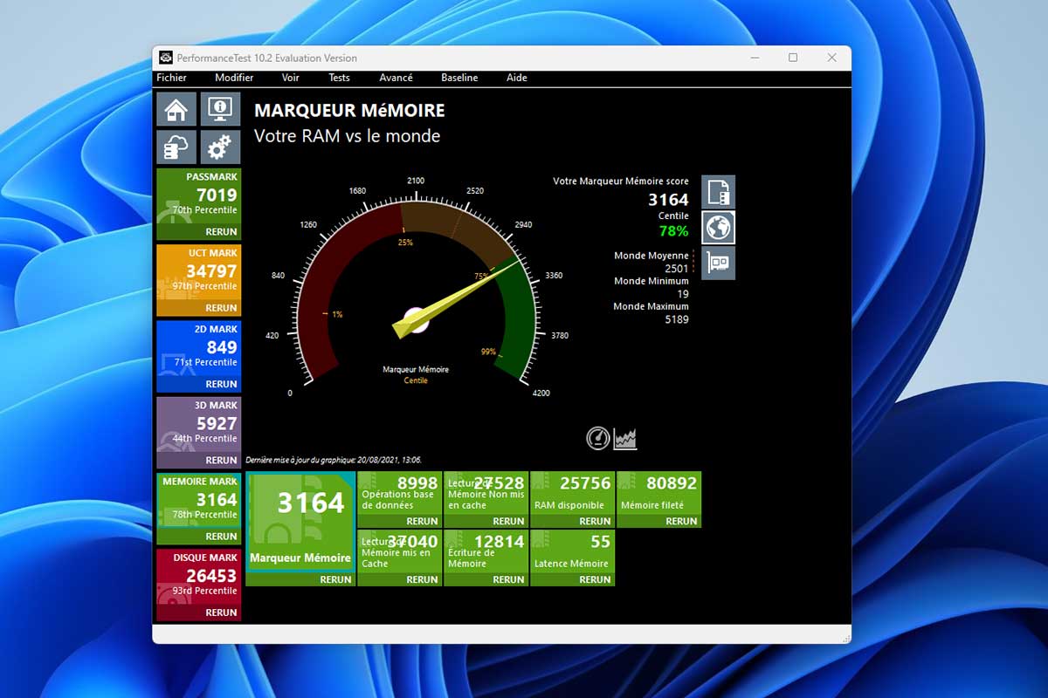Click the orange Centile label under gauge

(x=416, y=380)
